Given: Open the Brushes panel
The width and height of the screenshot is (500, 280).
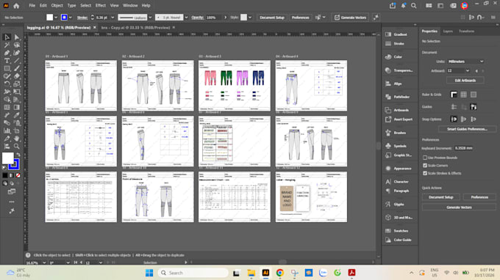Looking at the screenshot, I should pyautogui.click(x=396, y=133).
